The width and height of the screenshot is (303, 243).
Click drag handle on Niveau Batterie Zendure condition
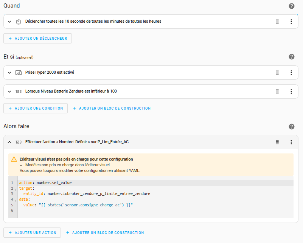coord(278,91)
